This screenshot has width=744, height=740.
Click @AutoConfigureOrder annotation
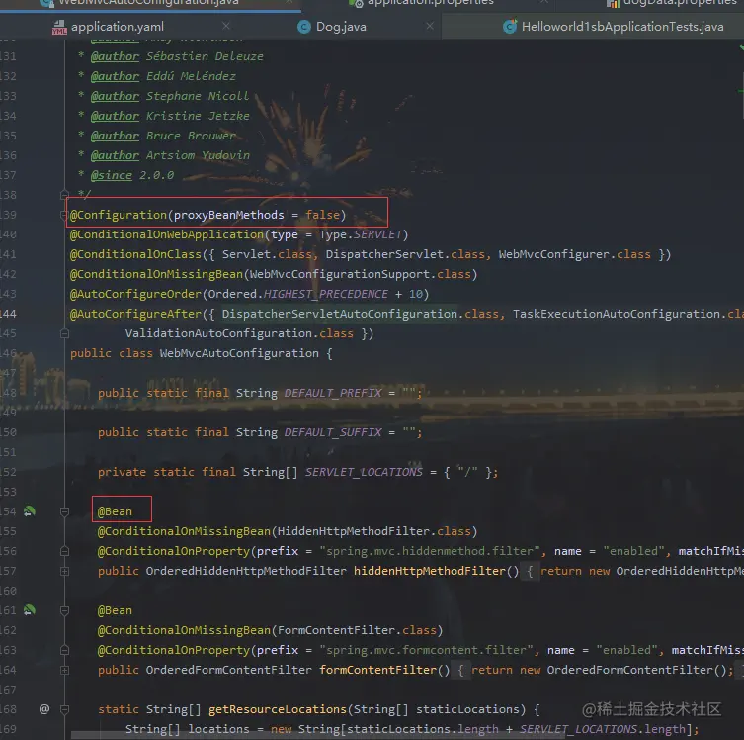(135, 294)
